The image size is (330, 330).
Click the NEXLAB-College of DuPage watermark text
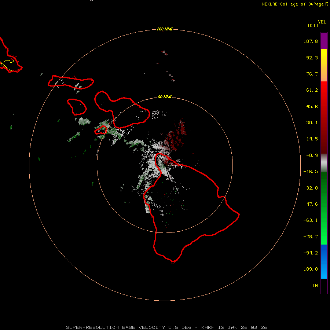click(x=295, y=4)
